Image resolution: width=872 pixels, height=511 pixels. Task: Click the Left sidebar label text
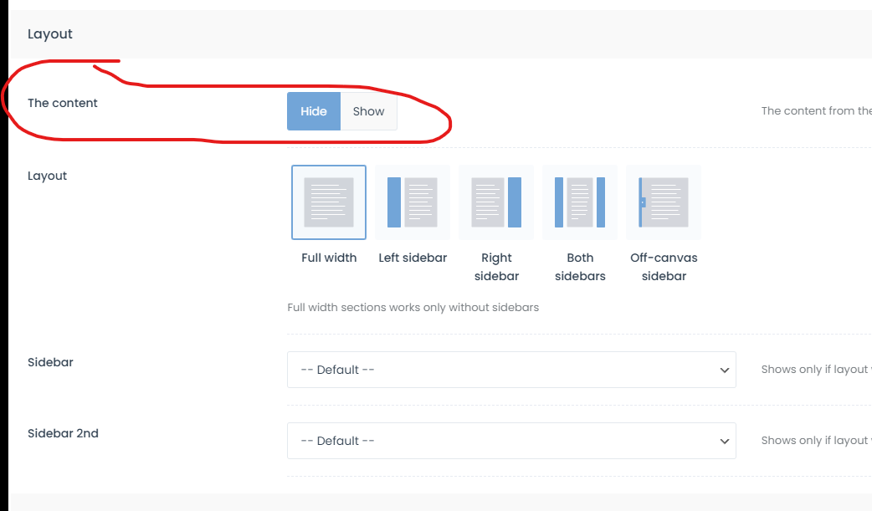point(413,258)
